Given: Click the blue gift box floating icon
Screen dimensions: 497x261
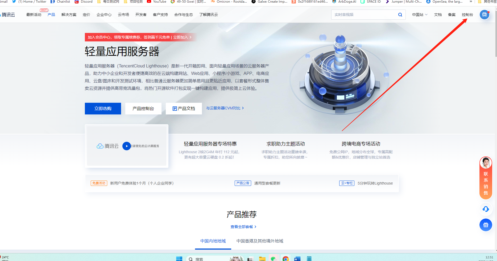Looking at the screenshot, I should pyautogui.click(x=486, y=225).
